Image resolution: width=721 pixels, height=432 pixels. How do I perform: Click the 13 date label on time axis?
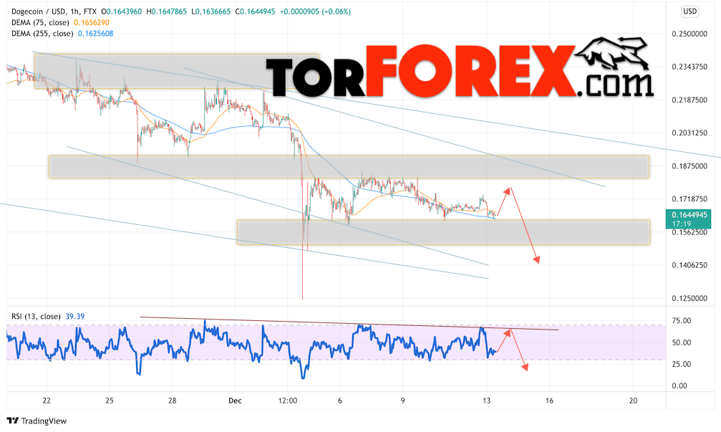point(486,400)
